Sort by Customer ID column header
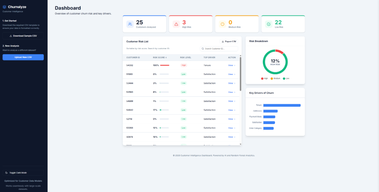The width and height of the screenshot is (379, 192). pyautogui.click(x=133, y=57)
